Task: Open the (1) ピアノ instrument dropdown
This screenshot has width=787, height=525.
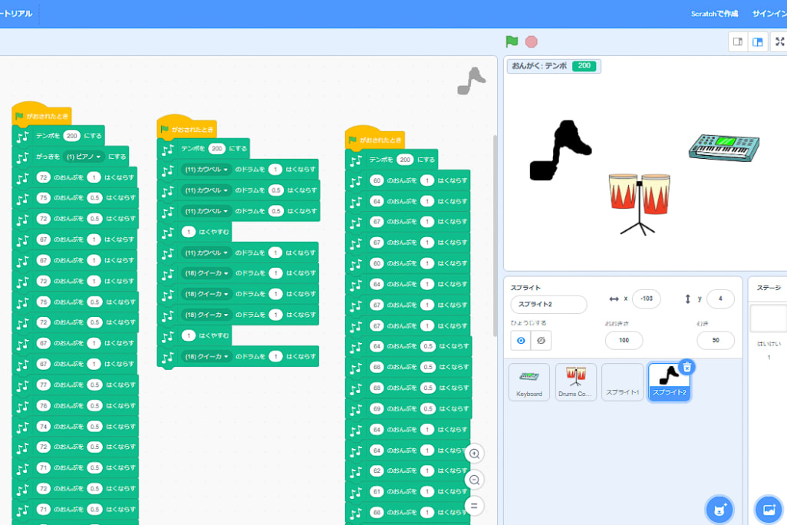Action: pyautogui.click(x=84, y=157)
